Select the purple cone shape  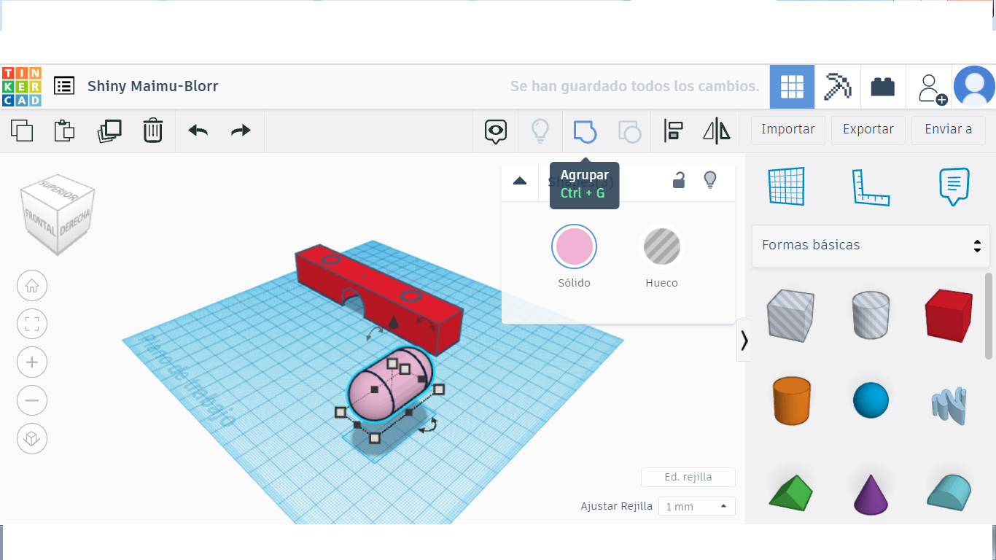click(x=870, y=494)
